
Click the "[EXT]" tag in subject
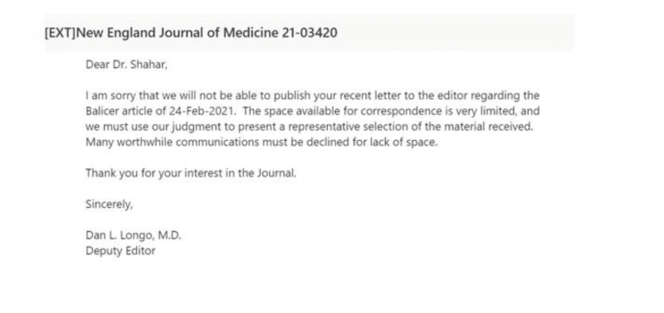[60, 32]
